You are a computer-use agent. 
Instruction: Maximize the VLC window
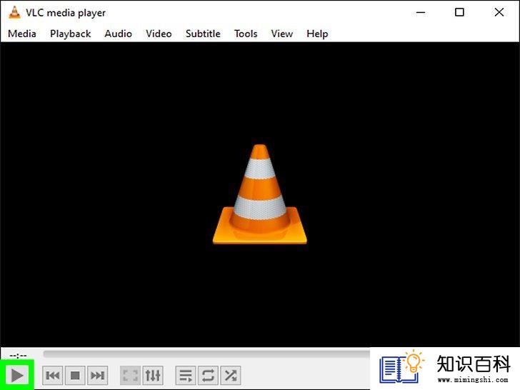tap(459, 13)
